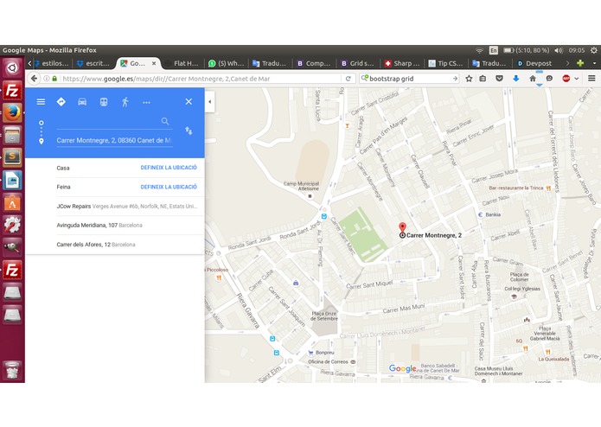This screenshot has width=601, height=427.
Task: Open Sublime Text from launcher
Action: (12, 157)
